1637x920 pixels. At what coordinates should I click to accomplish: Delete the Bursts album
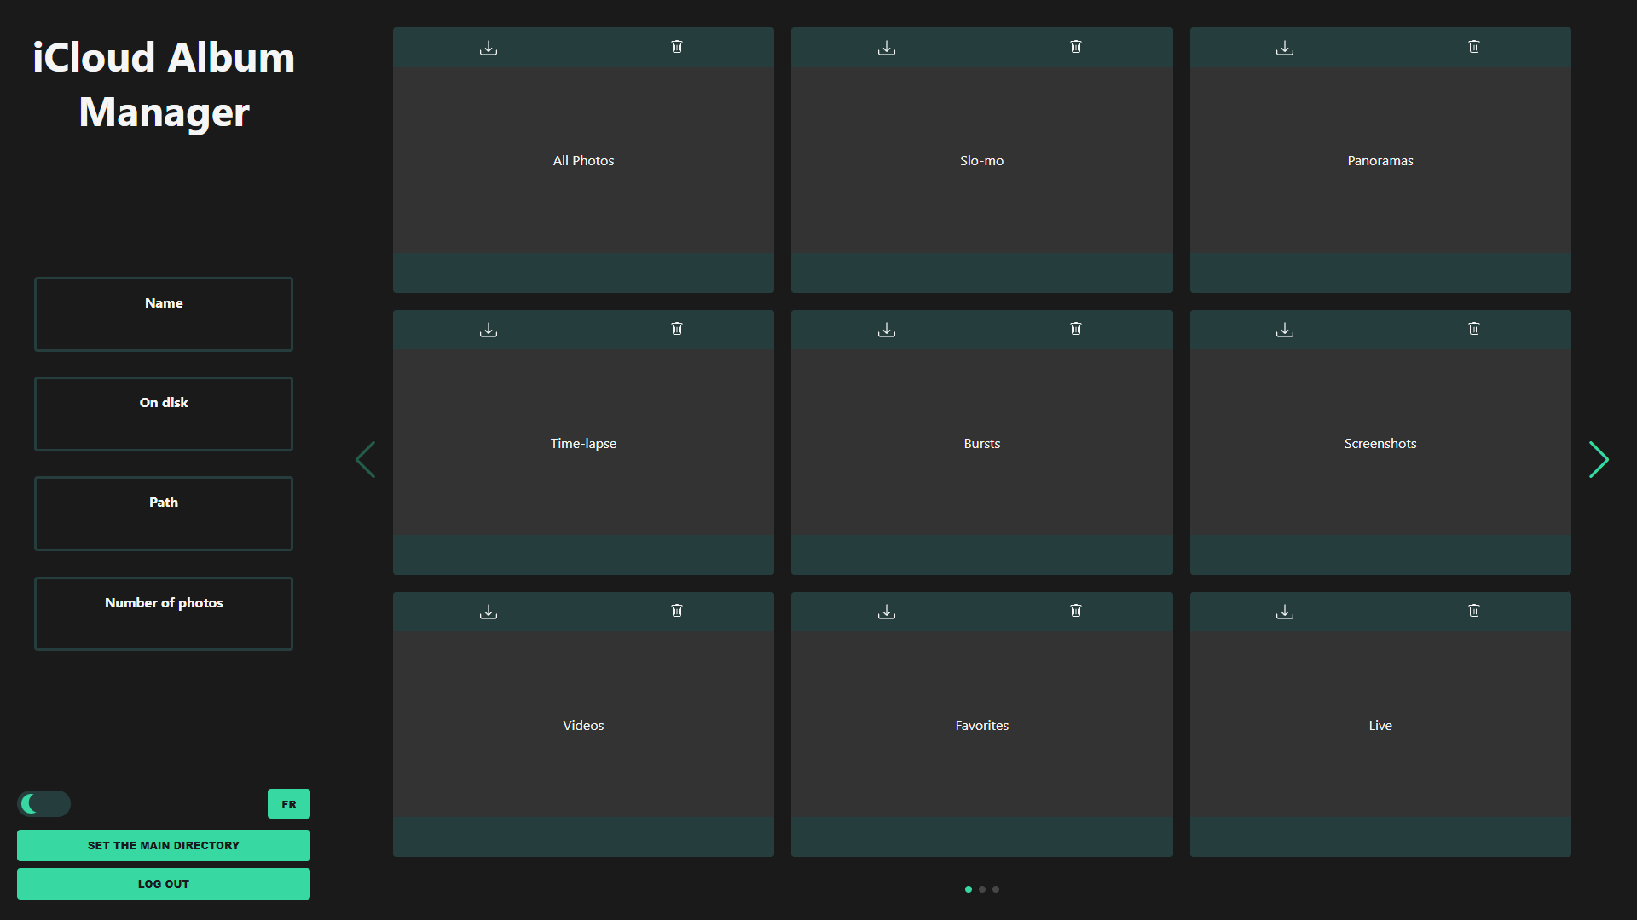click(1076, 329)
